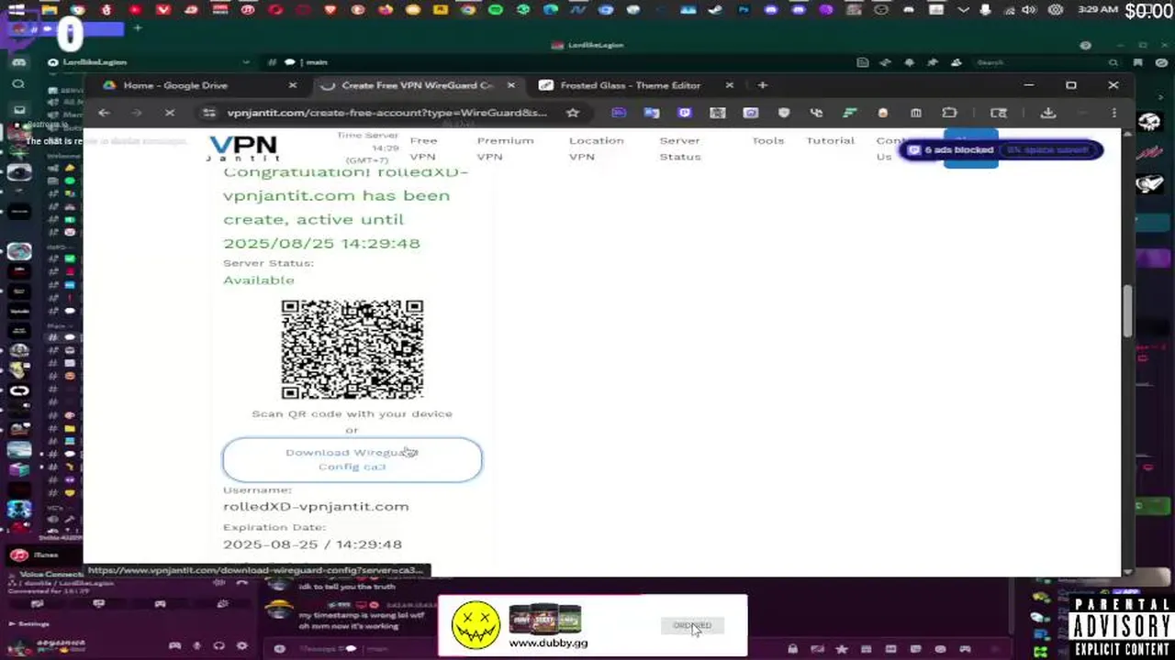Click the Available server status text
This screenshot has height=660, width=1175.
click(259, 280)
